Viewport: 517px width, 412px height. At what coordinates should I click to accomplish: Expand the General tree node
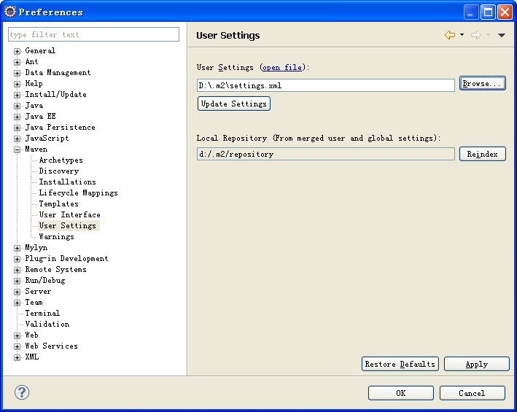(x=18, y=51)
